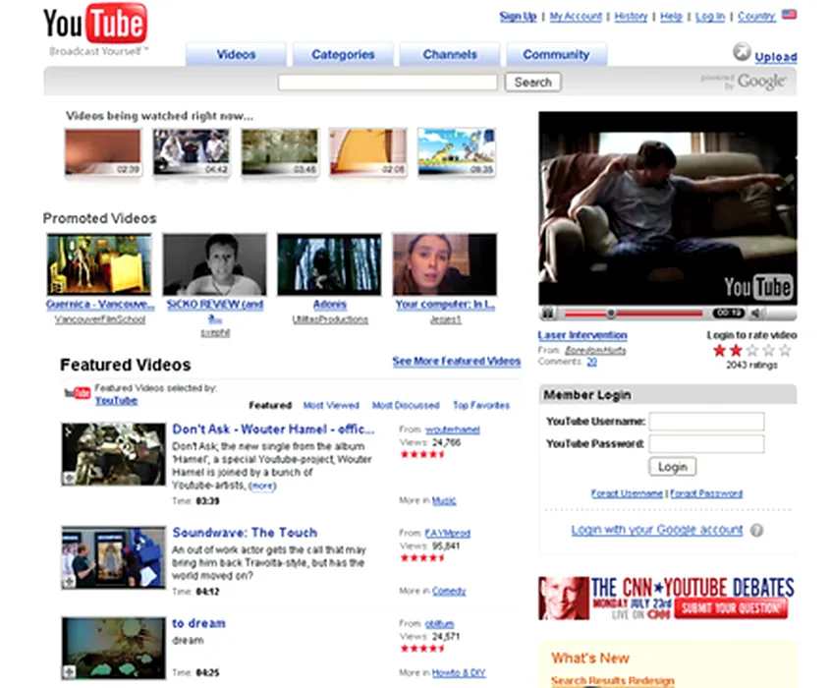Open My Account link
This screenshot has height=688, width=831.
pyautogui.click(x=576, y=17)
